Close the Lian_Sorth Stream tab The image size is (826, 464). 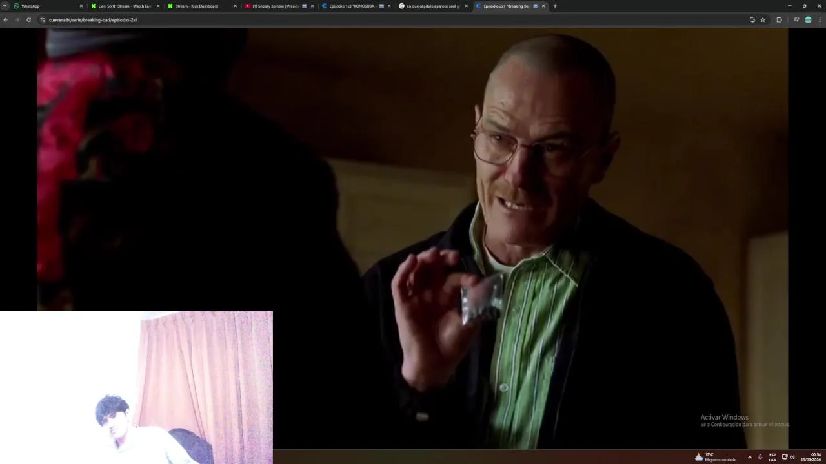click(x=158, y=6)
